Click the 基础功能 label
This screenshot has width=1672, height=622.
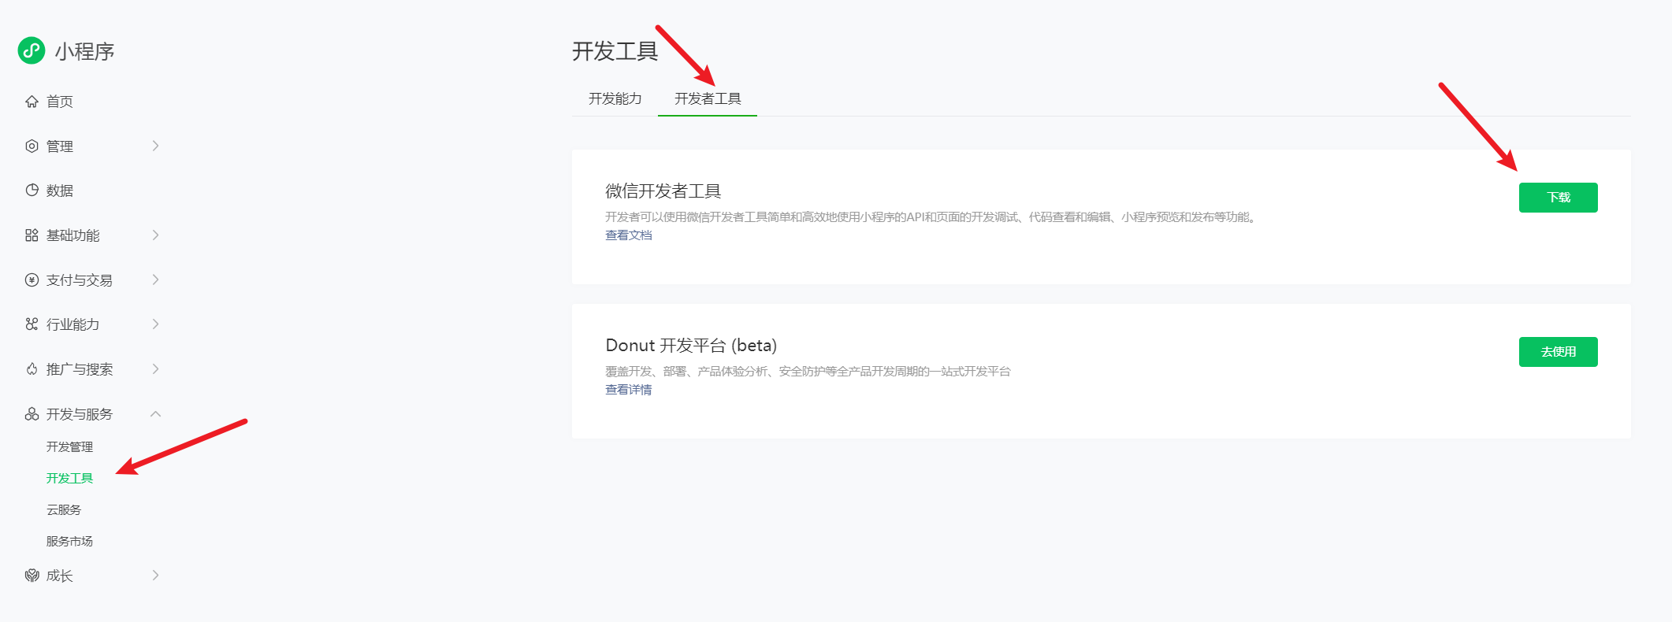click(x=73, y=235)
